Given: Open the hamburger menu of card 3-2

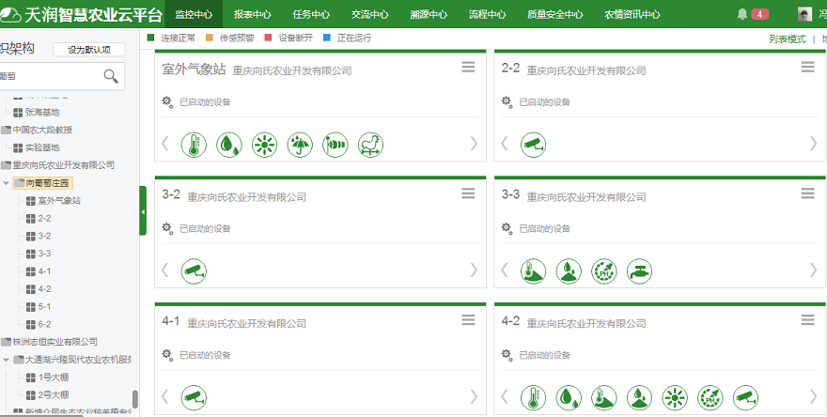Looking at the screenshot, I should click(x=468, y=193).
